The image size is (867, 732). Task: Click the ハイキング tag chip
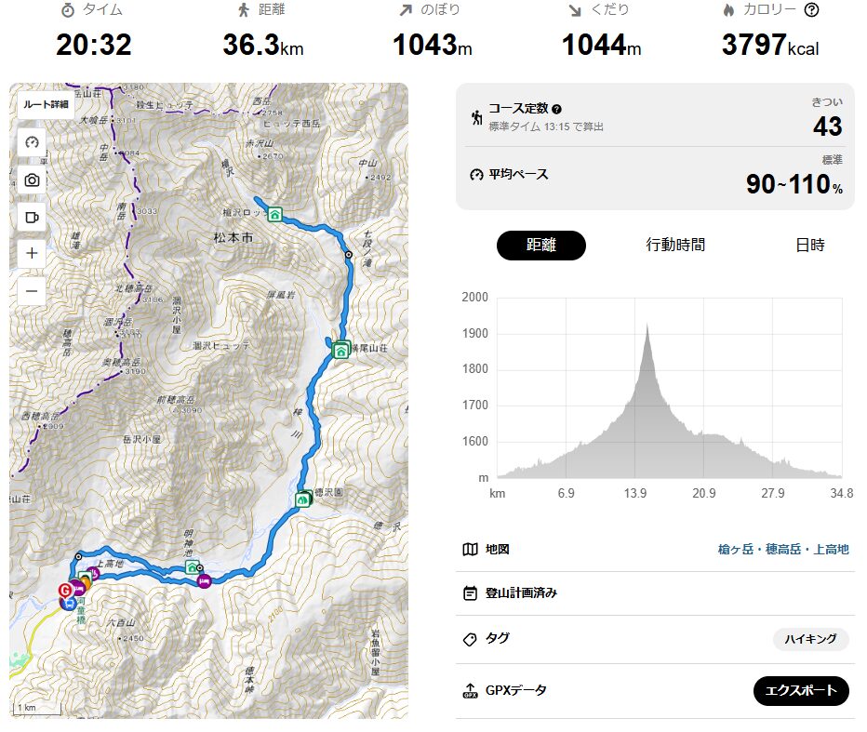[x=810, y=639]
